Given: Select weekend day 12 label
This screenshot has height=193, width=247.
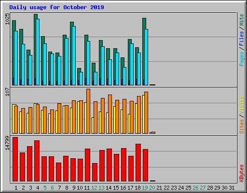Looking at the screenshot, I should click(94, 188).
